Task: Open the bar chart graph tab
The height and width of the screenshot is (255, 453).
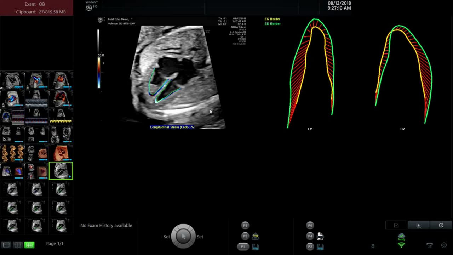Action: coord(418,225)
